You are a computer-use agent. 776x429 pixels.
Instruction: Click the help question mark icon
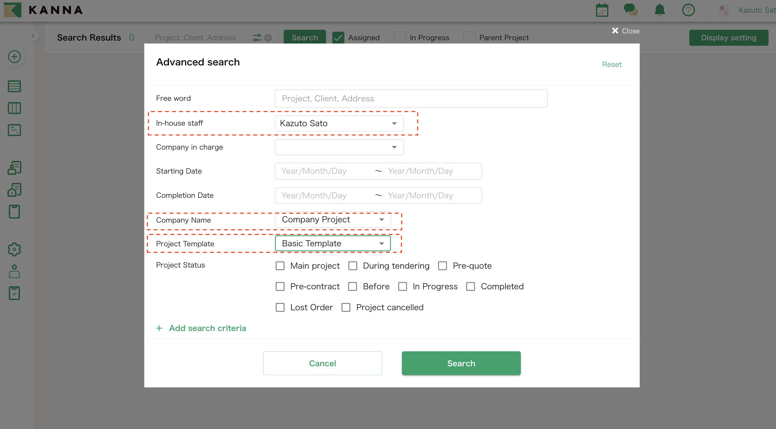688,10
